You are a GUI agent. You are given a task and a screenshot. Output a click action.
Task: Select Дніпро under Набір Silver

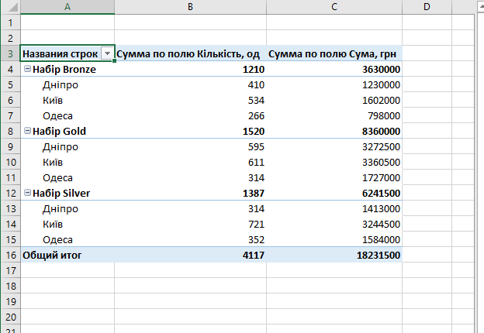pyautogui.click(x=67, y=208)
